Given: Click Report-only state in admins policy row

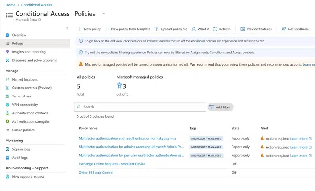Looking at the screenshot, I should (x=241, y=147).
